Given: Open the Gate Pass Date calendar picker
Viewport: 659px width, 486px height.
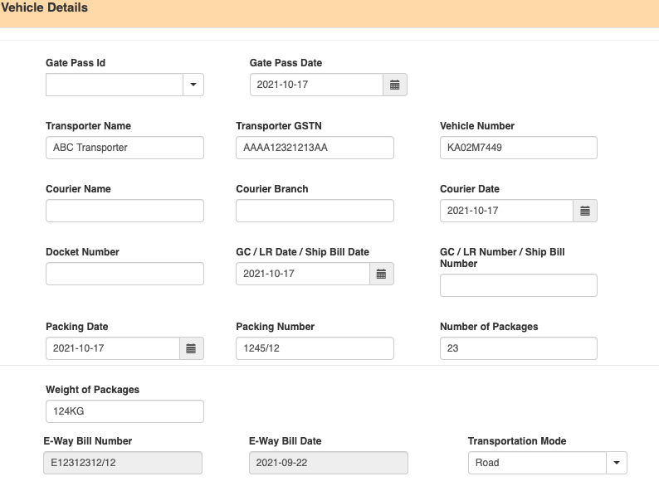Looking at the screenshot, I should point(394,85).
